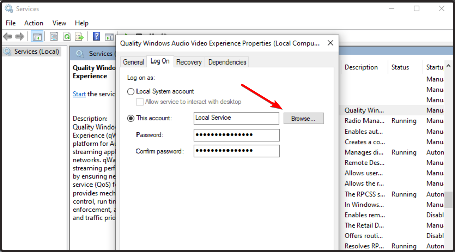Open the Action menu
The image size is (455, 252).
pos(34,23)
